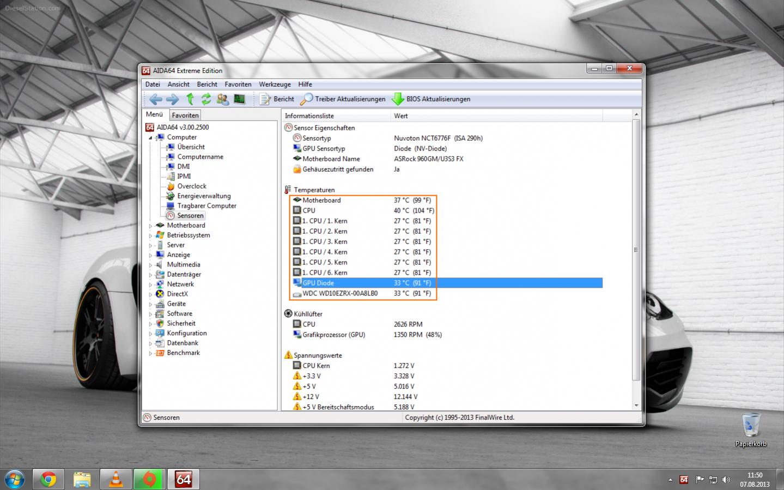Select AIDA64 v3.00.2500 root tree node
This screenshot has height=490, width=784.
(183, 128)
